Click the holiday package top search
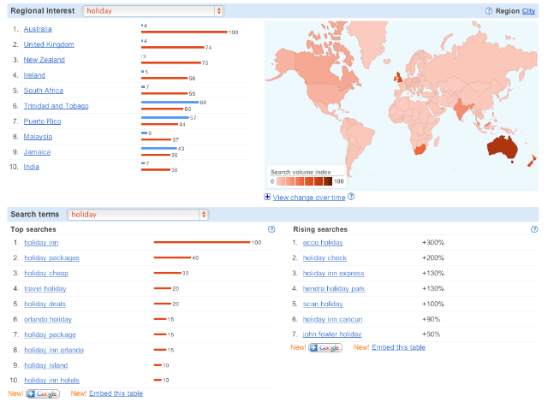This screenshot has height=402, width=548. point(50,334)
